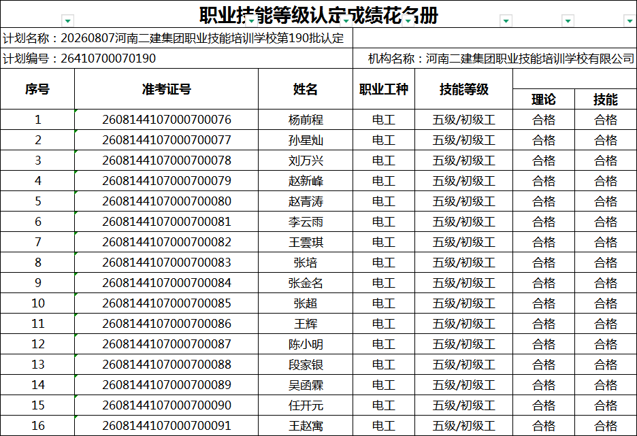Select exam number 260814410700700080
Viewport: 637px width, 436px height.
tap(167, 201)
